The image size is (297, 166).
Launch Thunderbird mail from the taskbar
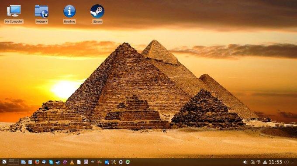(44, 162)
